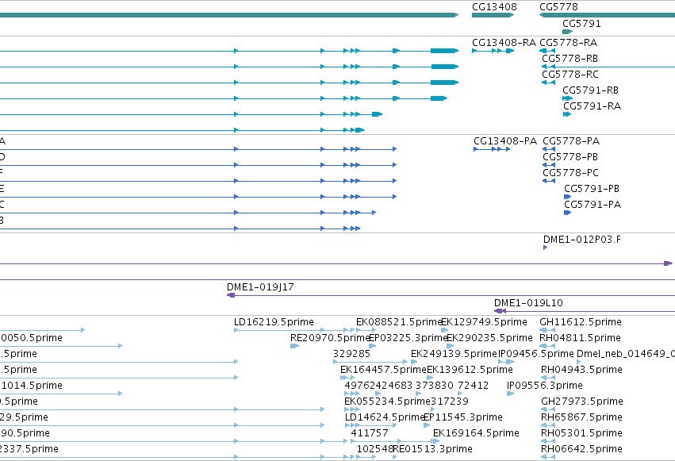
Task: Click the GH11612.5prime EST label
Action: tap(581, 322)
